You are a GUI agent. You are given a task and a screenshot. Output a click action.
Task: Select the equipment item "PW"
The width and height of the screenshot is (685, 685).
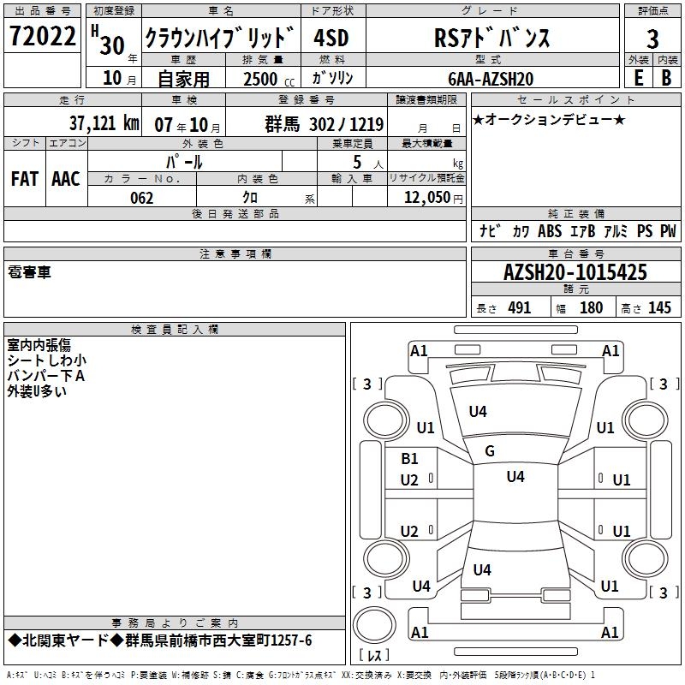pyautogui.click(x=668, y=231)
